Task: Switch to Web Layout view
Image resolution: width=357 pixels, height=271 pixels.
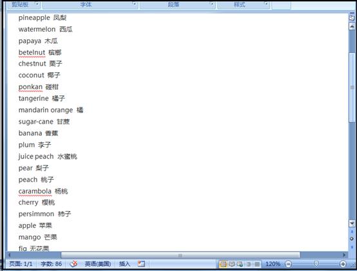Action: (x=240, y=264)
